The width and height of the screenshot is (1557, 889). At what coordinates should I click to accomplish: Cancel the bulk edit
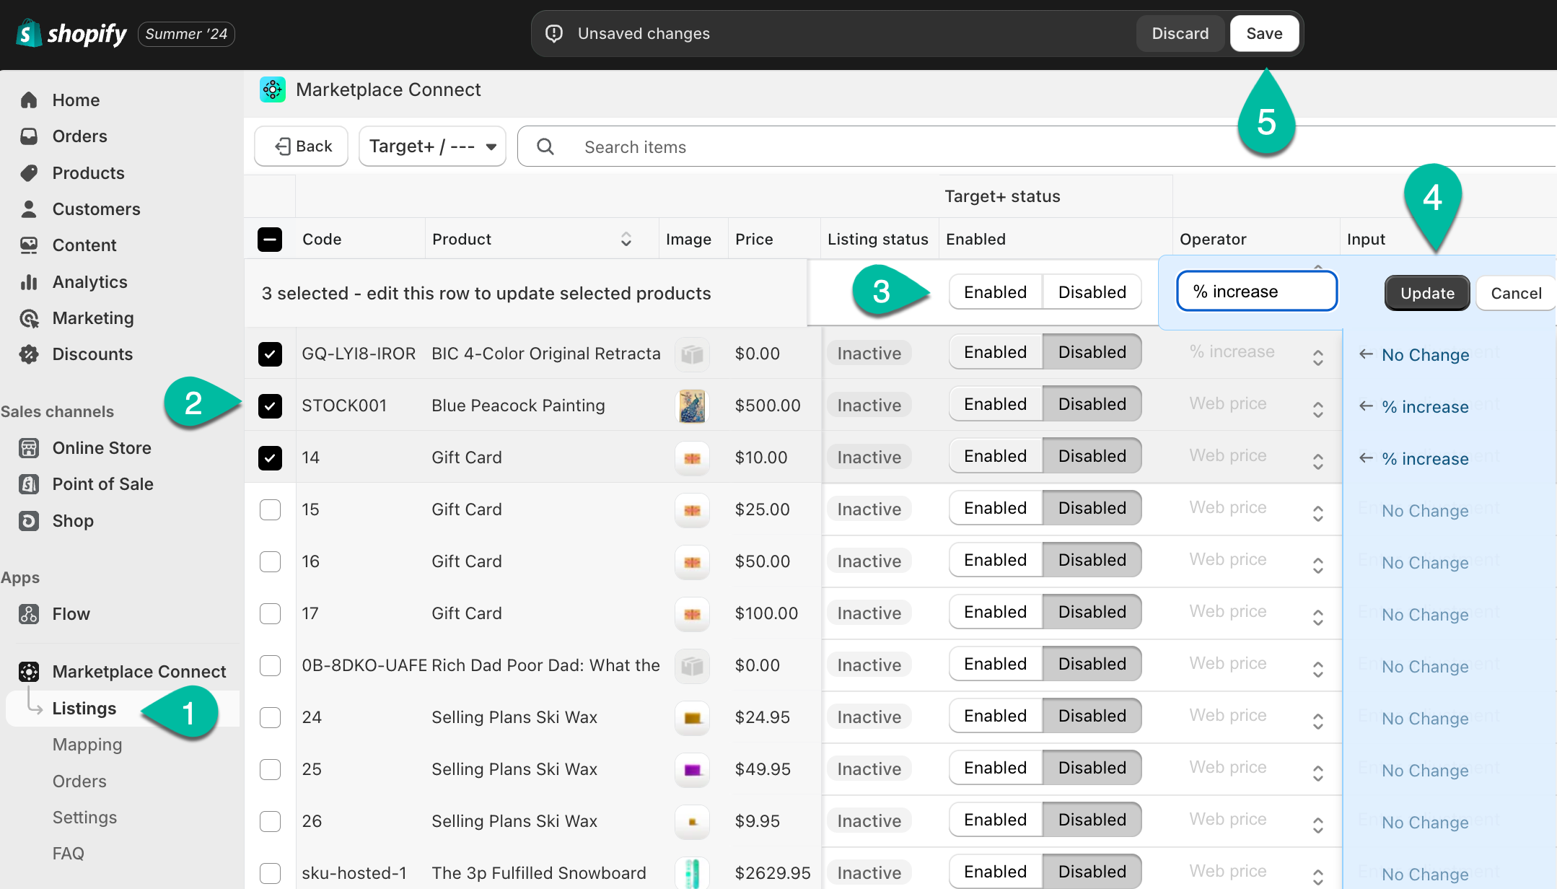(x=1516, y=293)
